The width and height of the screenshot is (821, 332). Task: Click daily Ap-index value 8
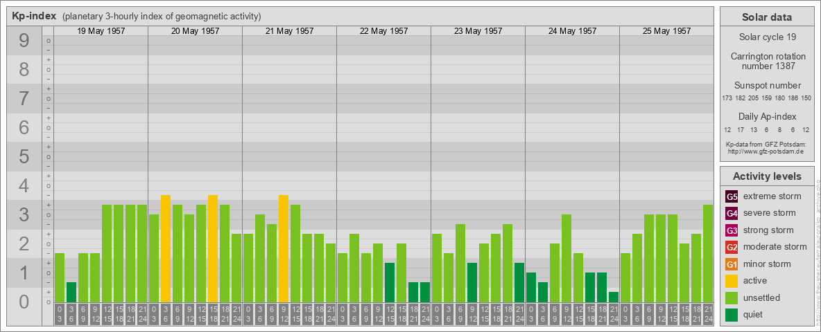[x=779, y=129]
